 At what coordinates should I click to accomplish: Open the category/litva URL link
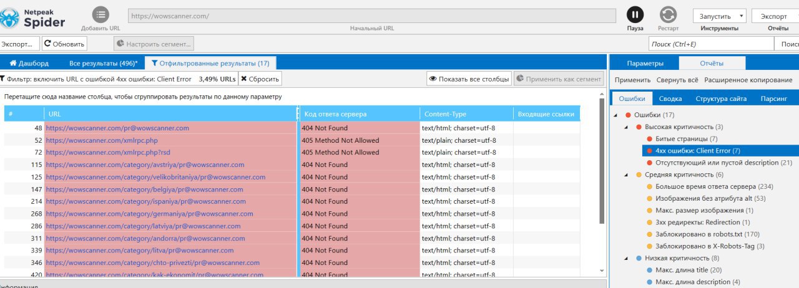point(140,250)
